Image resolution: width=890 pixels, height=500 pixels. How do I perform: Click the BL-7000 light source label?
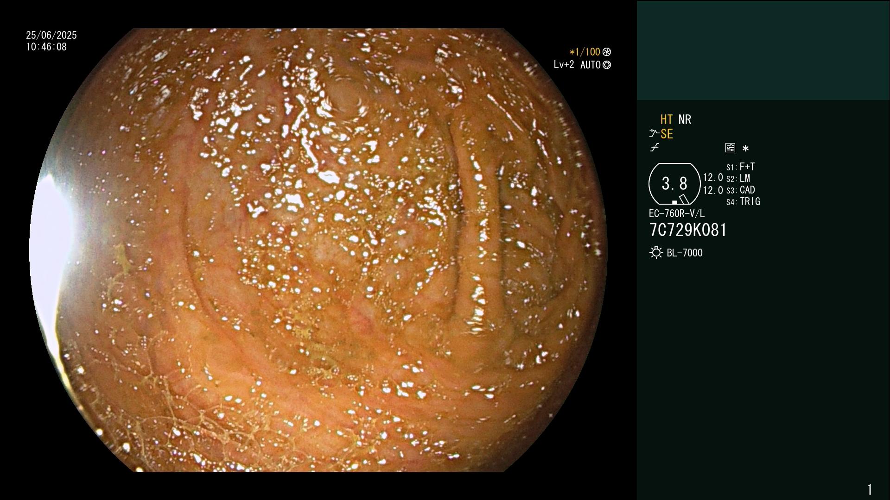(685, 253)
